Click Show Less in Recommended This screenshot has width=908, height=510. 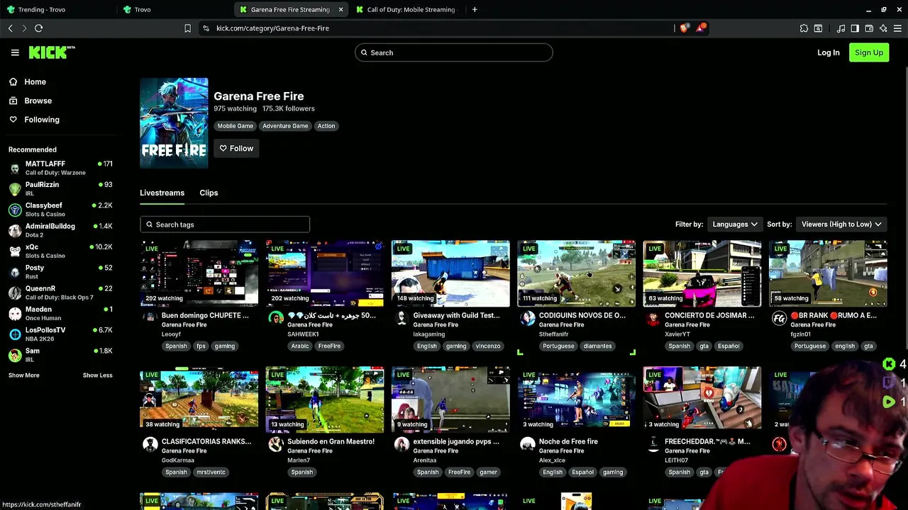pyautogui.click(x=97, y=375)
